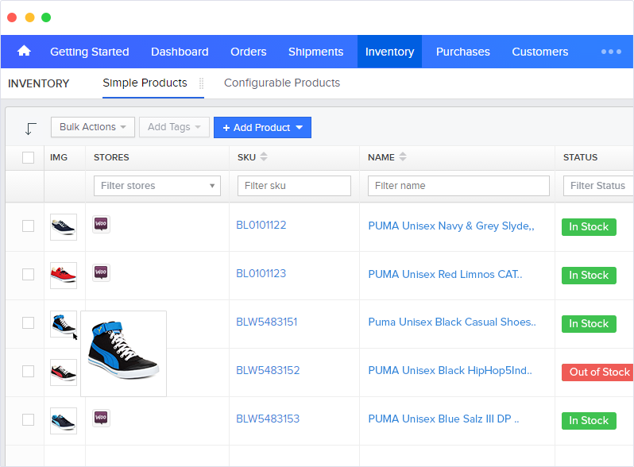Open SKU link BLW5483152
The height and width of the screenshot is (467, 634).
268,370
